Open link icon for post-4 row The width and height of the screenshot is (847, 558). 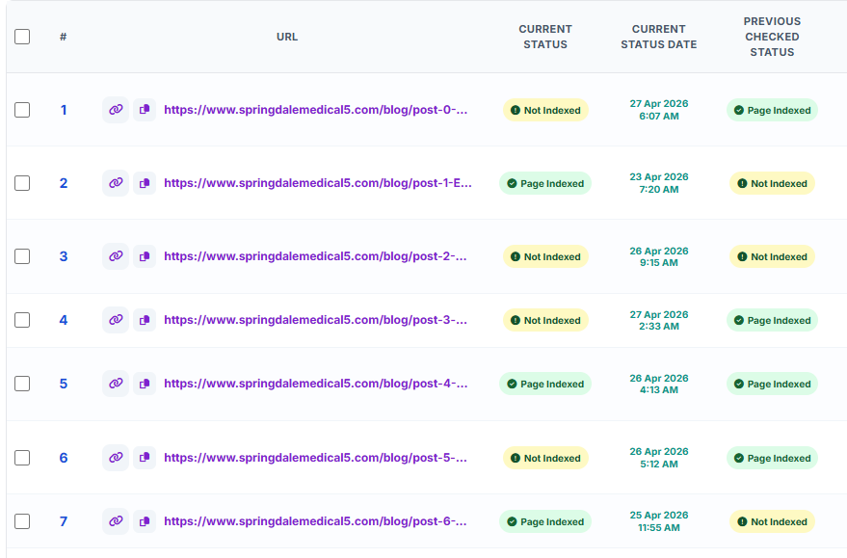[116, 384]
